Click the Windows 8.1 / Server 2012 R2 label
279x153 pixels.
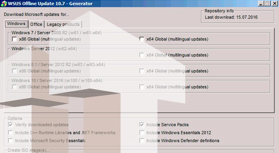[58, 65]
